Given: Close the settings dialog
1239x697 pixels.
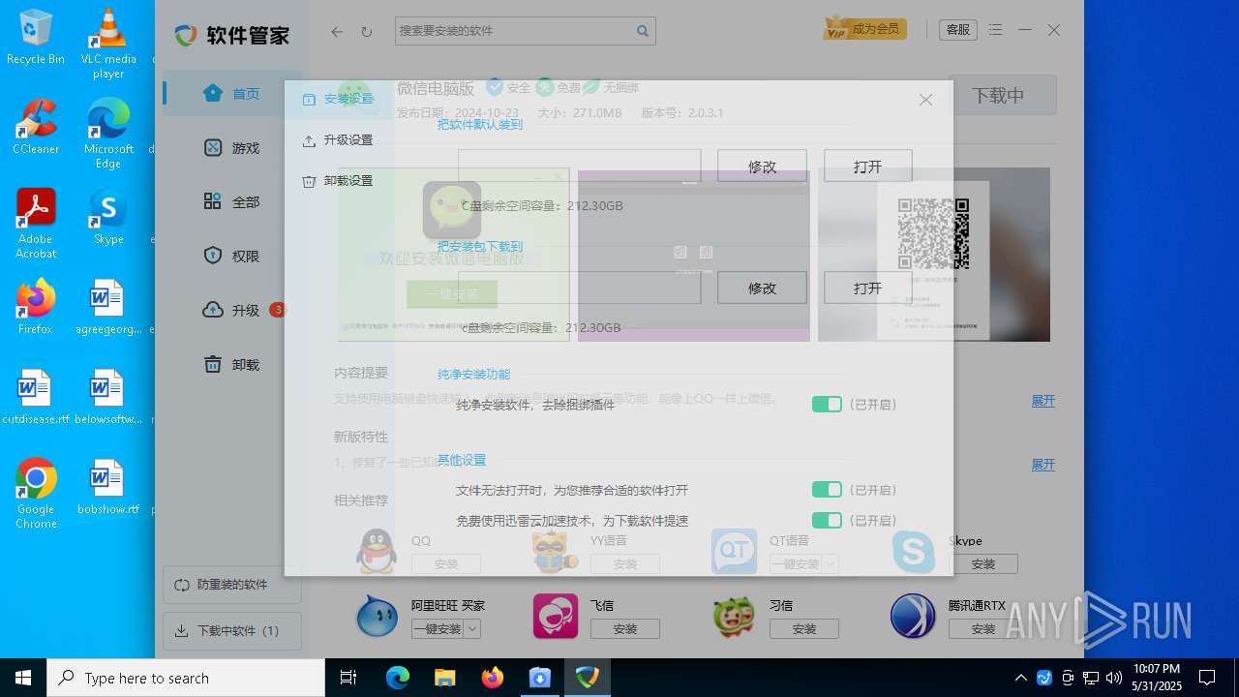Looking at the screenshot, I should click(925, 100).
